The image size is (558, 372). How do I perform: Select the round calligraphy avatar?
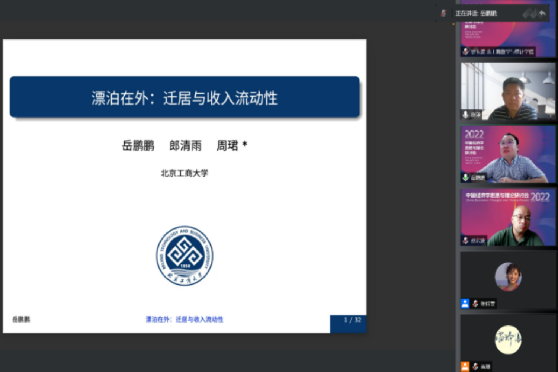tap(508, 340)
